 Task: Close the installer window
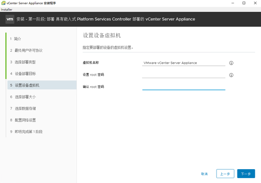tap(255, 3)
